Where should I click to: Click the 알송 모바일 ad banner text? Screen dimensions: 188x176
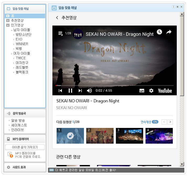click(x=85, y=170)
